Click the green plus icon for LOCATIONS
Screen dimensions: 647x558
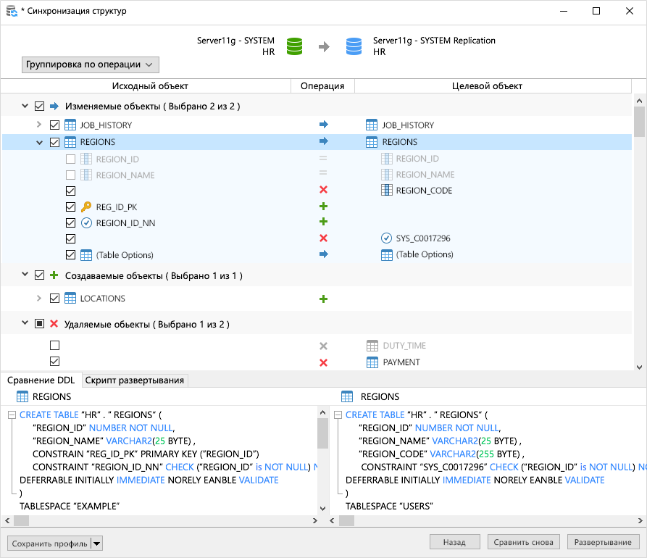[323, 299]
